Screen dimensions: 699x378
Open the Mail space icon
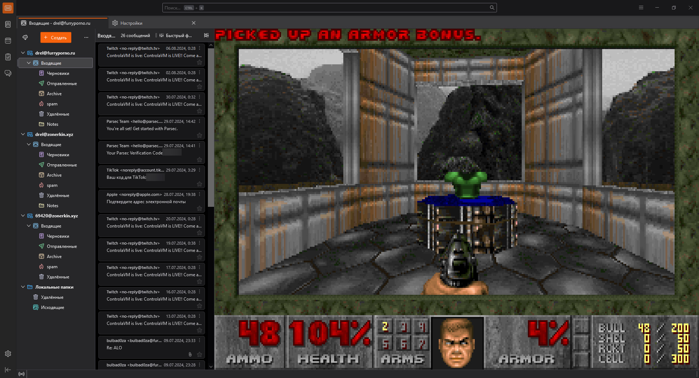pos(8,8)
